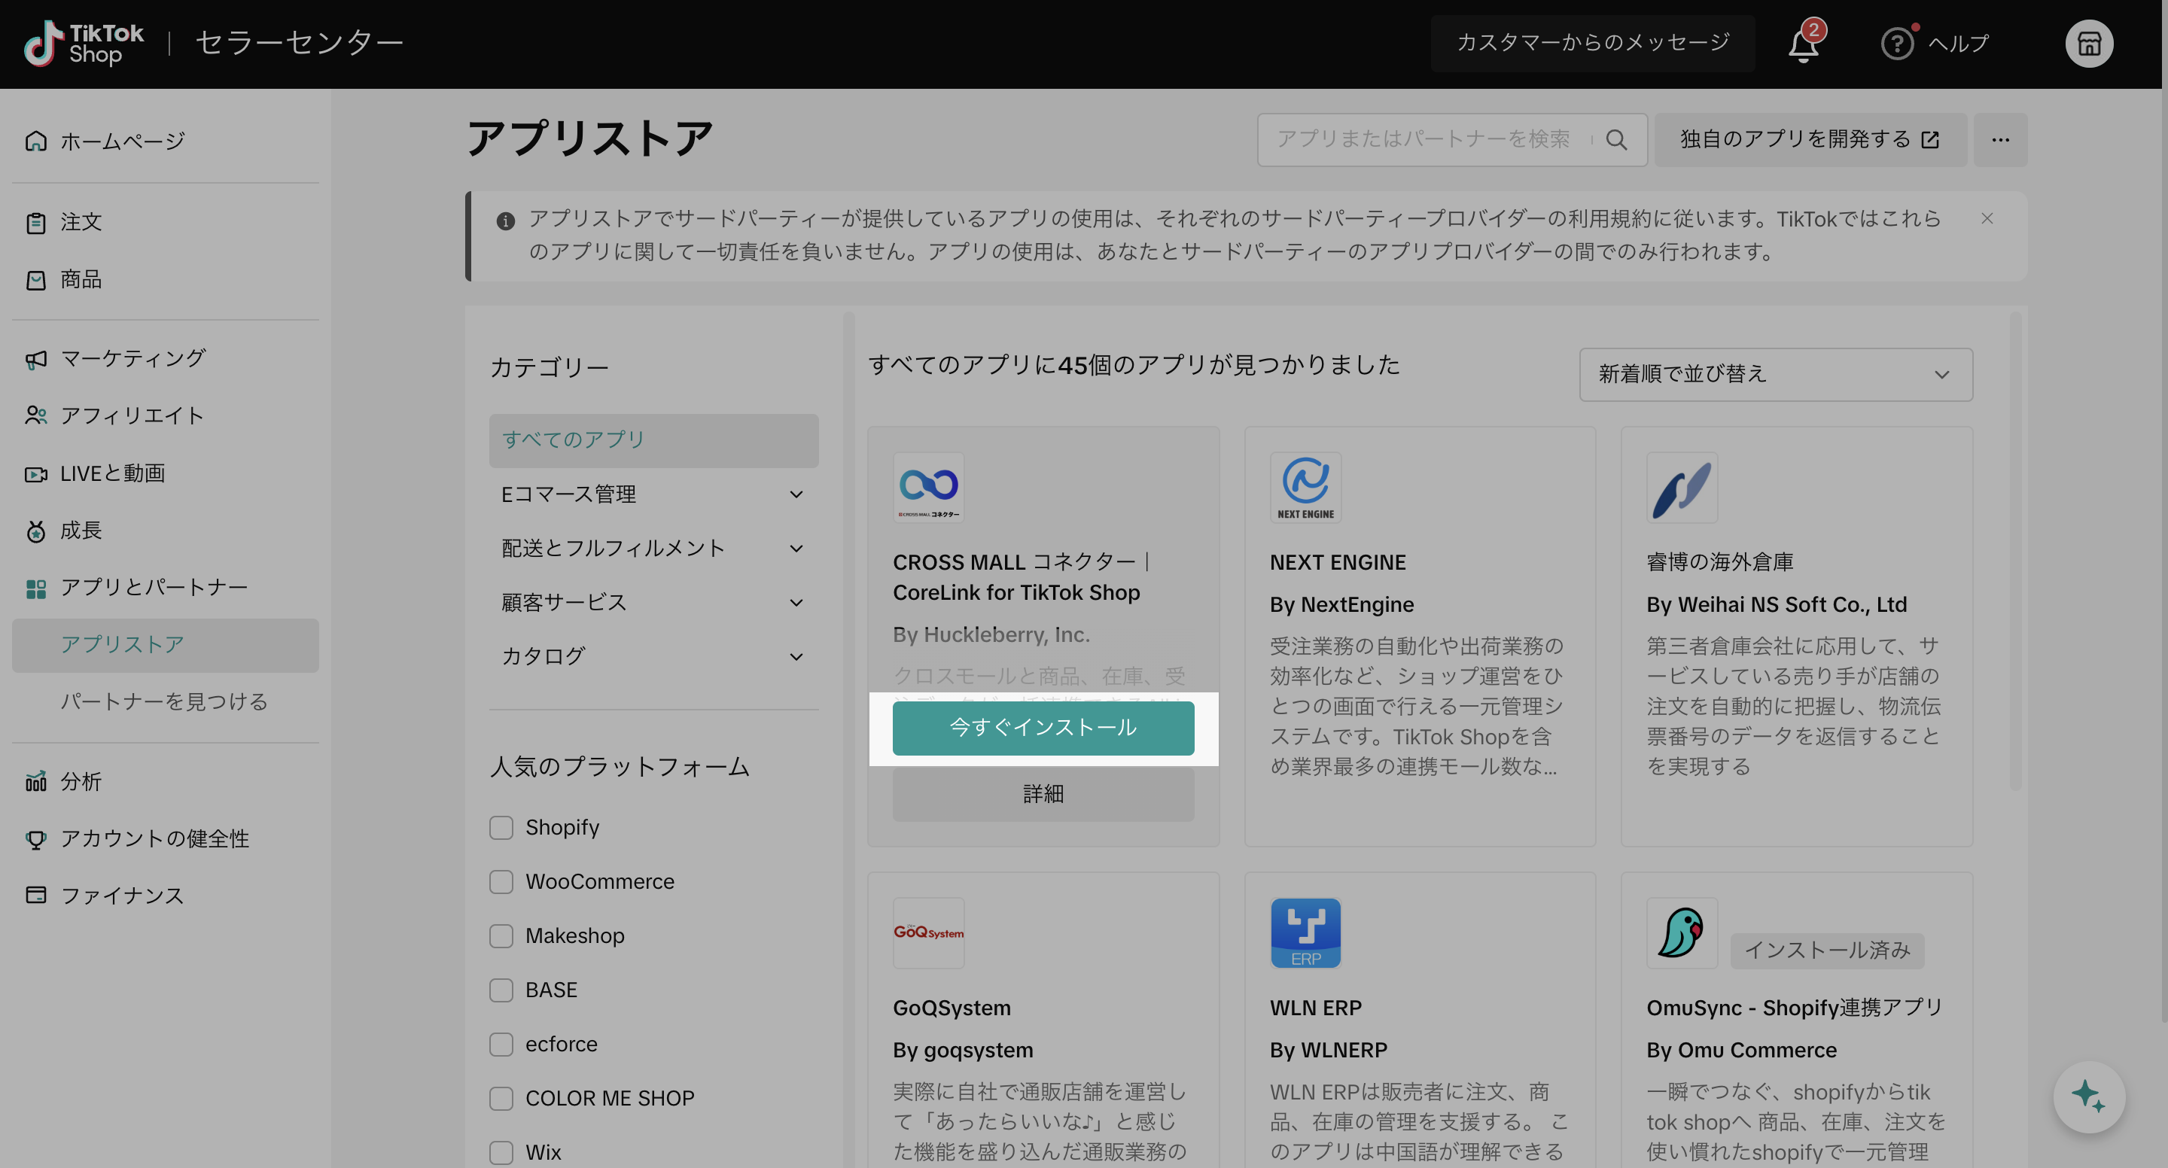Click the WLN ERP app logo
The width and height of the screenshot is (2168, 1168).
click(x=1305, y=932)
